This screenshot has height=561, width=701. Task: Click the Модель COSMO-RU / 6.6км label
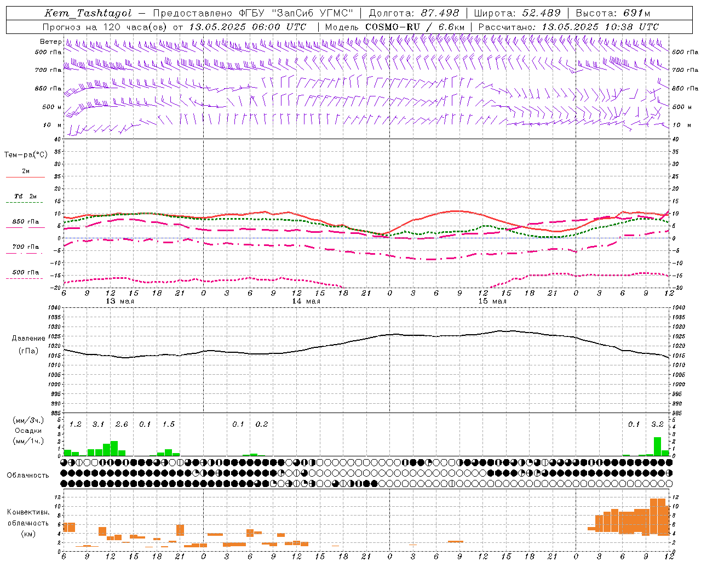pyautogui.click(x=395, y=27)
